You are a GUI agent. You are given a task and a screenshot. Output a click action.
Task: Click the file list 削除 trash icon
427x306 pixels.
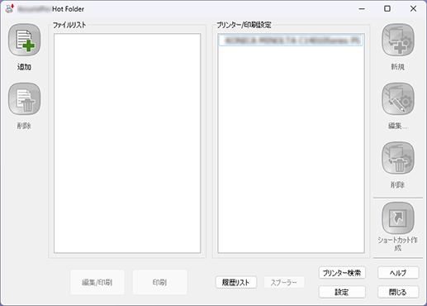click(x=24, y=99)
